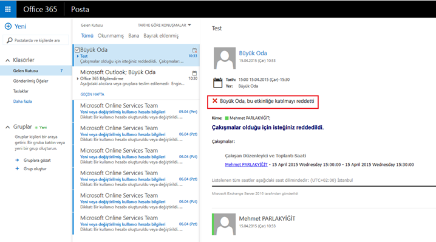Click Büyük Oda sender avatar picture
This screenshot has width=436, height=242.
(x=225, y=58)
